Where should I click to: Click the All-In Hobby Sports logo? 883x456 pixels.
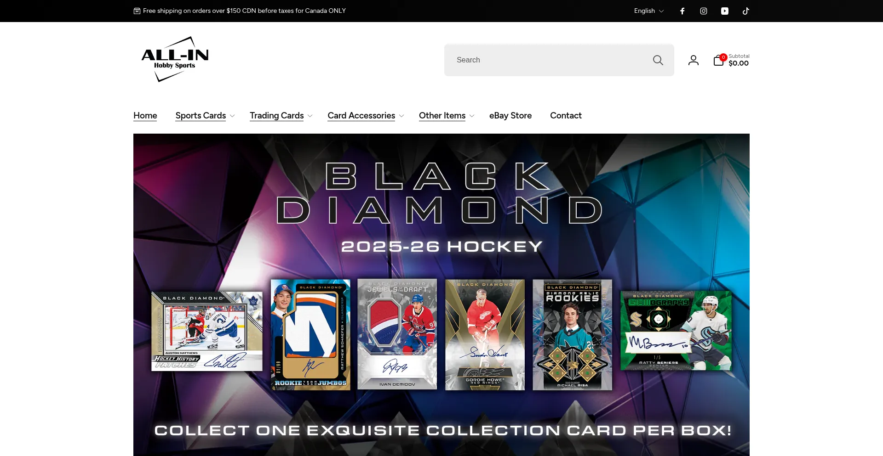pos(175,60)
